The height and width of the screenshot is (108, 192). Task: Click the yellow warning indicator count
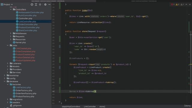(x=177, y=4)
